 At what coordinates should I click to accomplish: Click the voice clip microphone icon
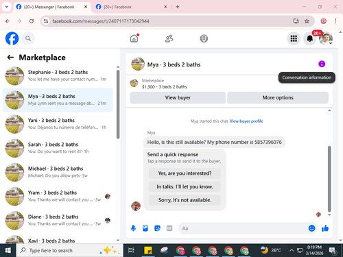pyautogui.click(x=133, y=228)
